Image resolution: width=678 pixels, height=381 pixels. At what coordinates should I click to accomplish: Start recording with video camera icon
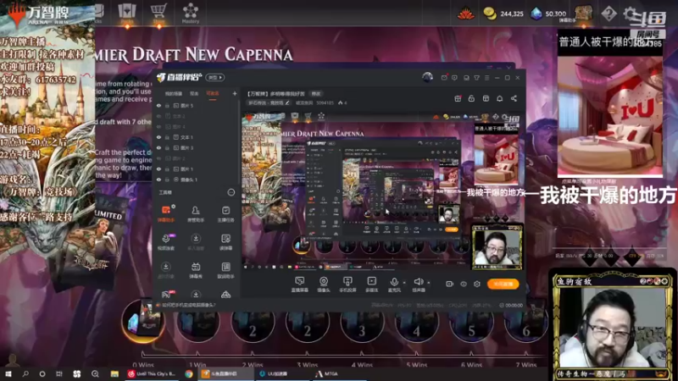(x=449, y=284)
